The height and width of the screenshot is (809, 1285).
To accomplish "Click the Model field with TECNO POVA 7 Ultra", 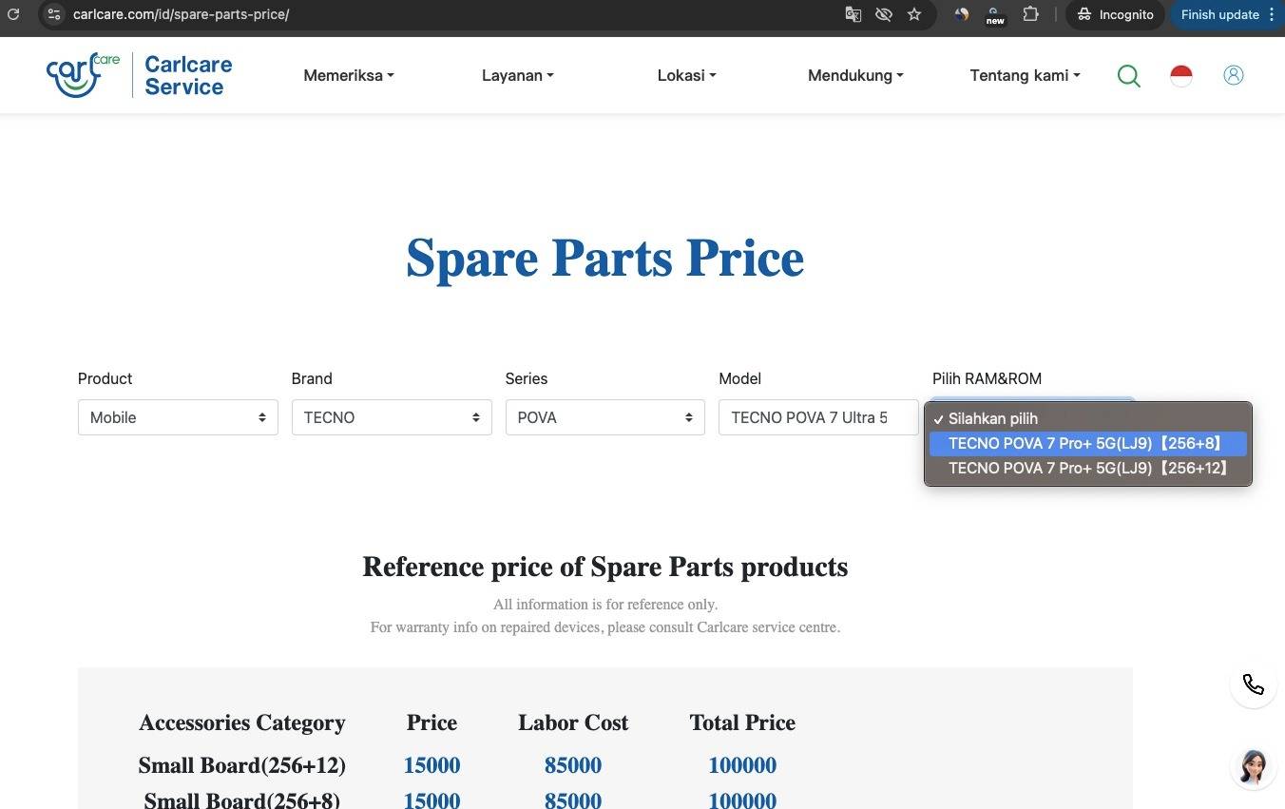I will coord(818,417).
